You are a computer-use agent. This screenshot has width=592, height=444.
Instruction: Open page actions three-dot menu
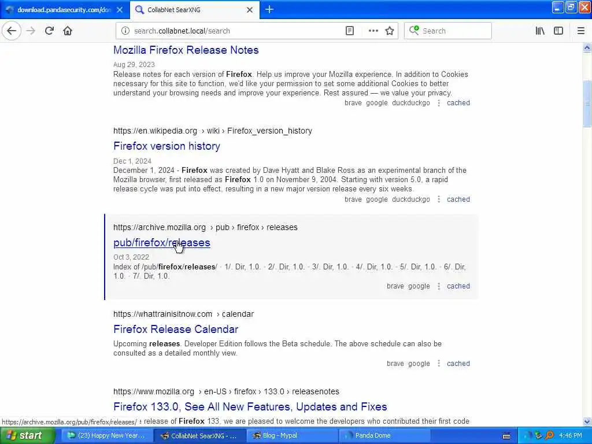pos(373,31)
